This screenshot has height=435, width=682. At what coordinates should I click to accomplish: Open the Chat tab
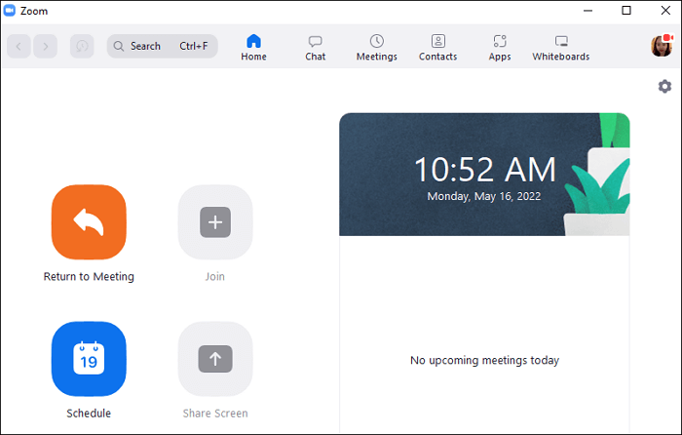315,48
